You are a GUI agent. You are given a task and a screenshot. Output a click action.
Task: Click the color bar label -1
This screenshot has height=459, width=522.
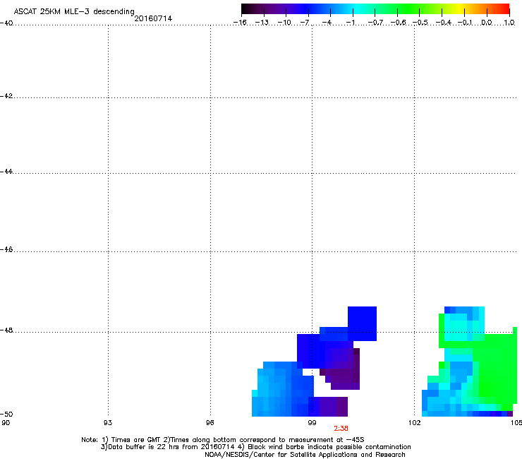(x=350, y=23)
